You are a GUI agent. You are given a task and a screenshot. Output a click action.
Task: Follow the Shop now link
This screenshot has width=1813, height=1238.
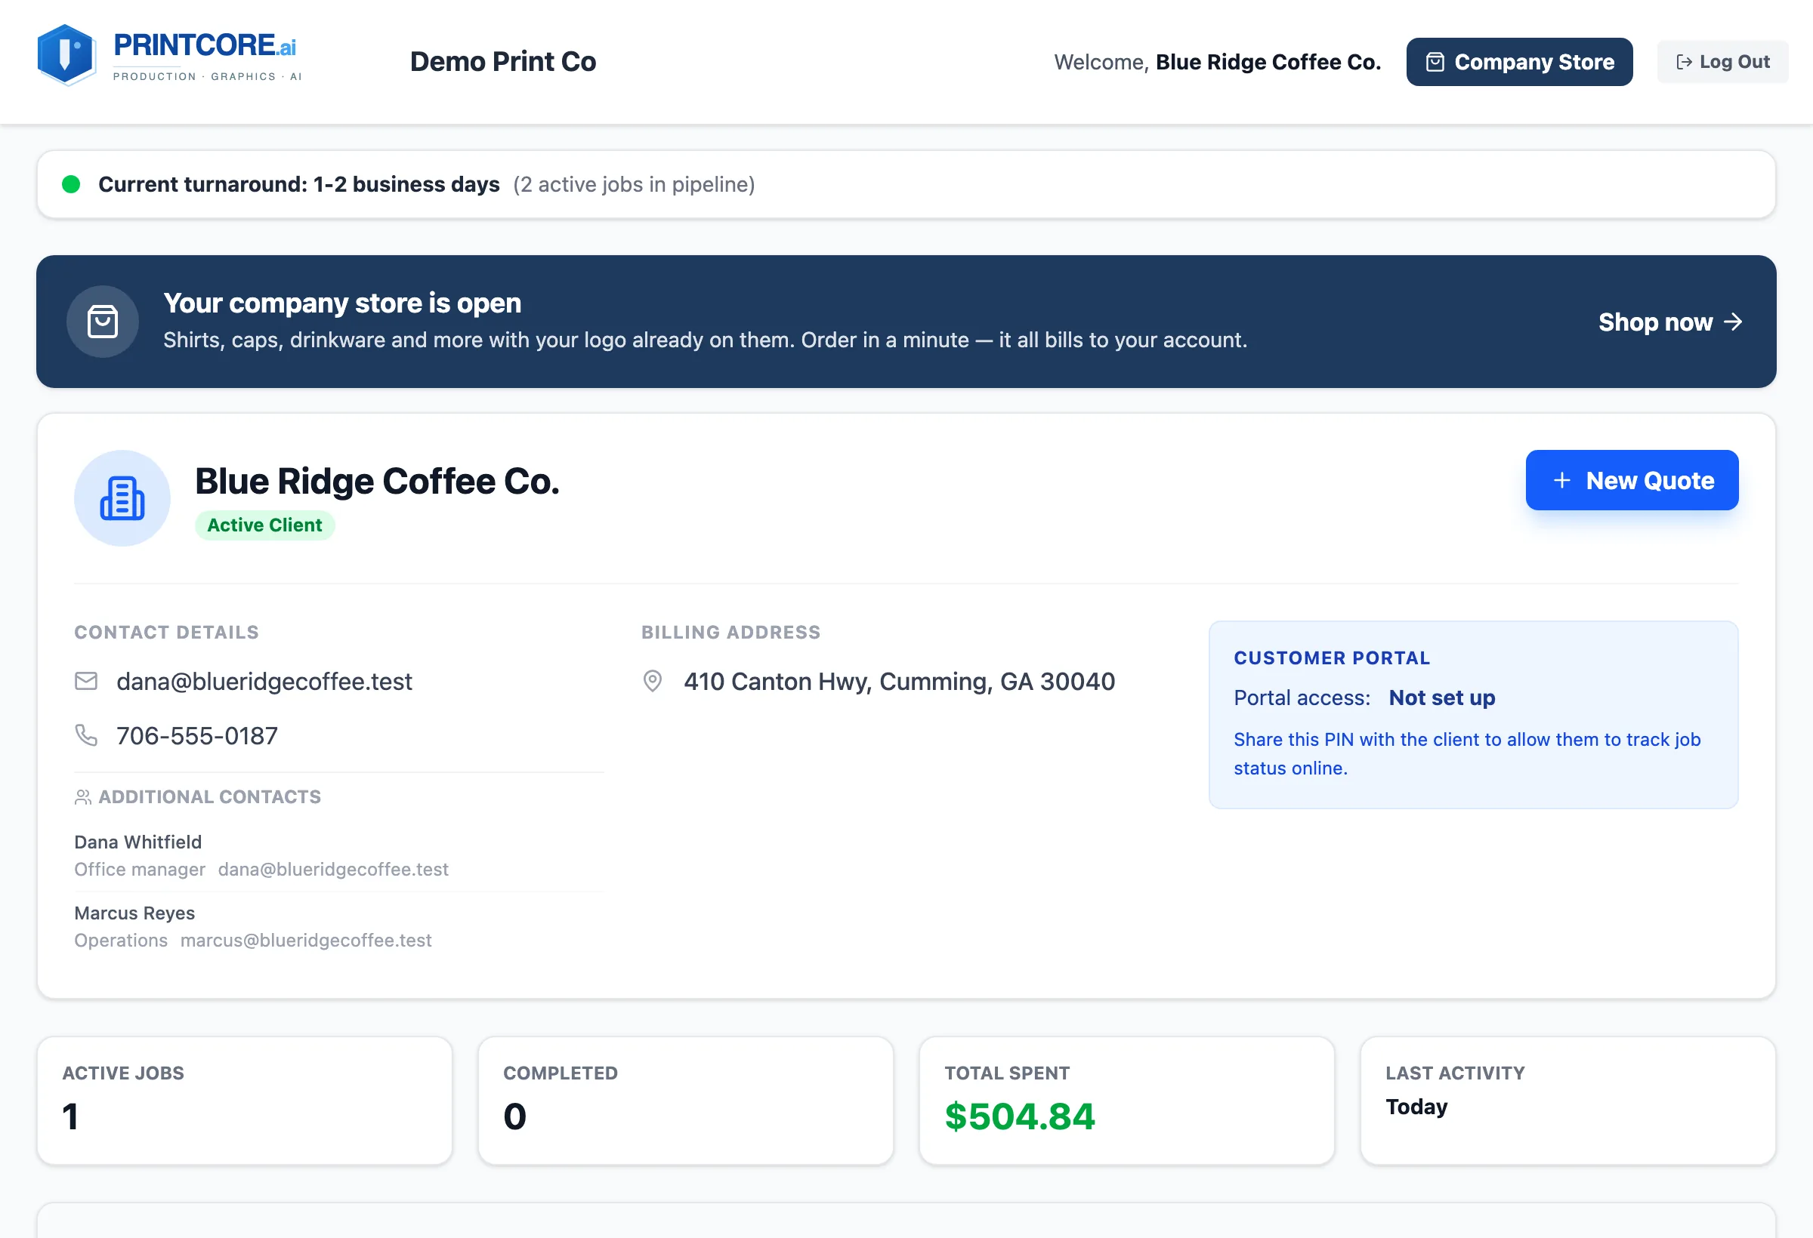[1669, 322]
